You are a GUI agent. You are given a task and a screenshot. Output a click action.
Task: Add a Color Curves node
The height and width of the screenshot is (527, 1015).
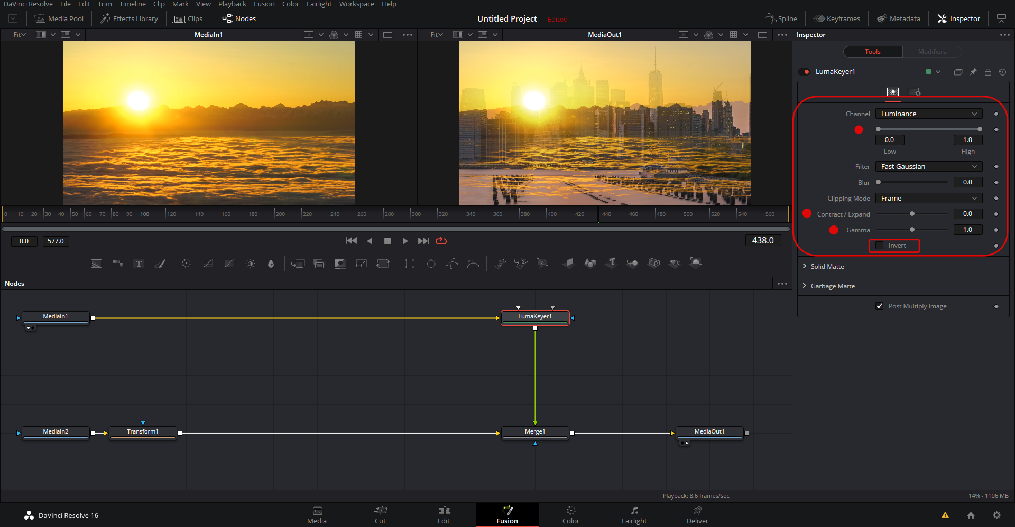(208, 263)
